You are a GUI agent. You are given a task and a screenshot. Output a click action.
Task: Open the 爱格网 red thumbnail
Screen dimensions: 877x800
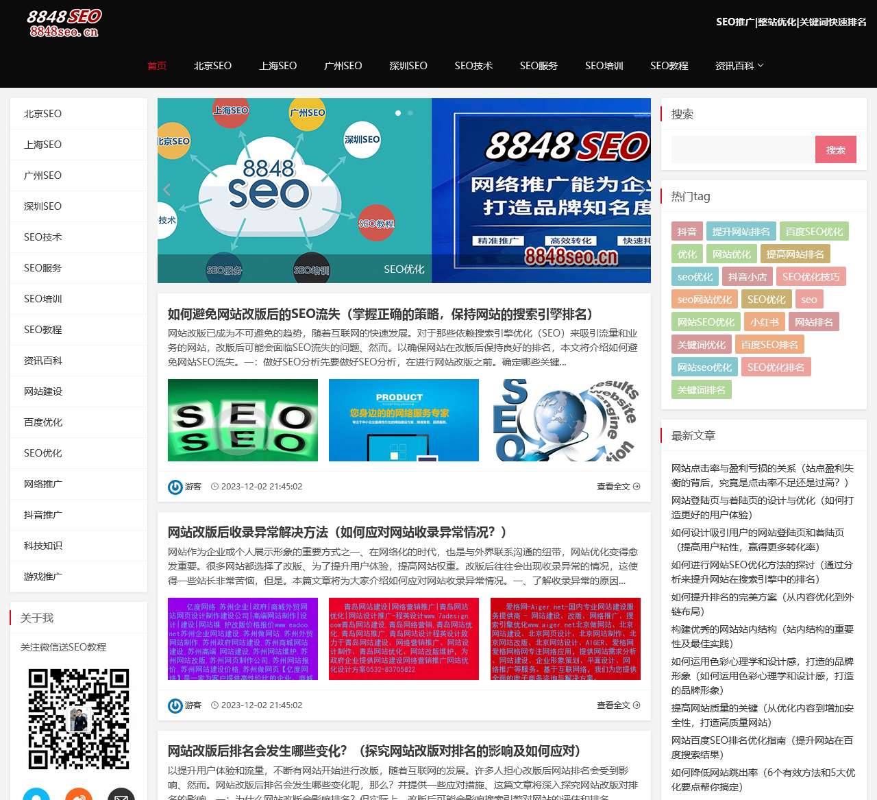click(565, 639)
